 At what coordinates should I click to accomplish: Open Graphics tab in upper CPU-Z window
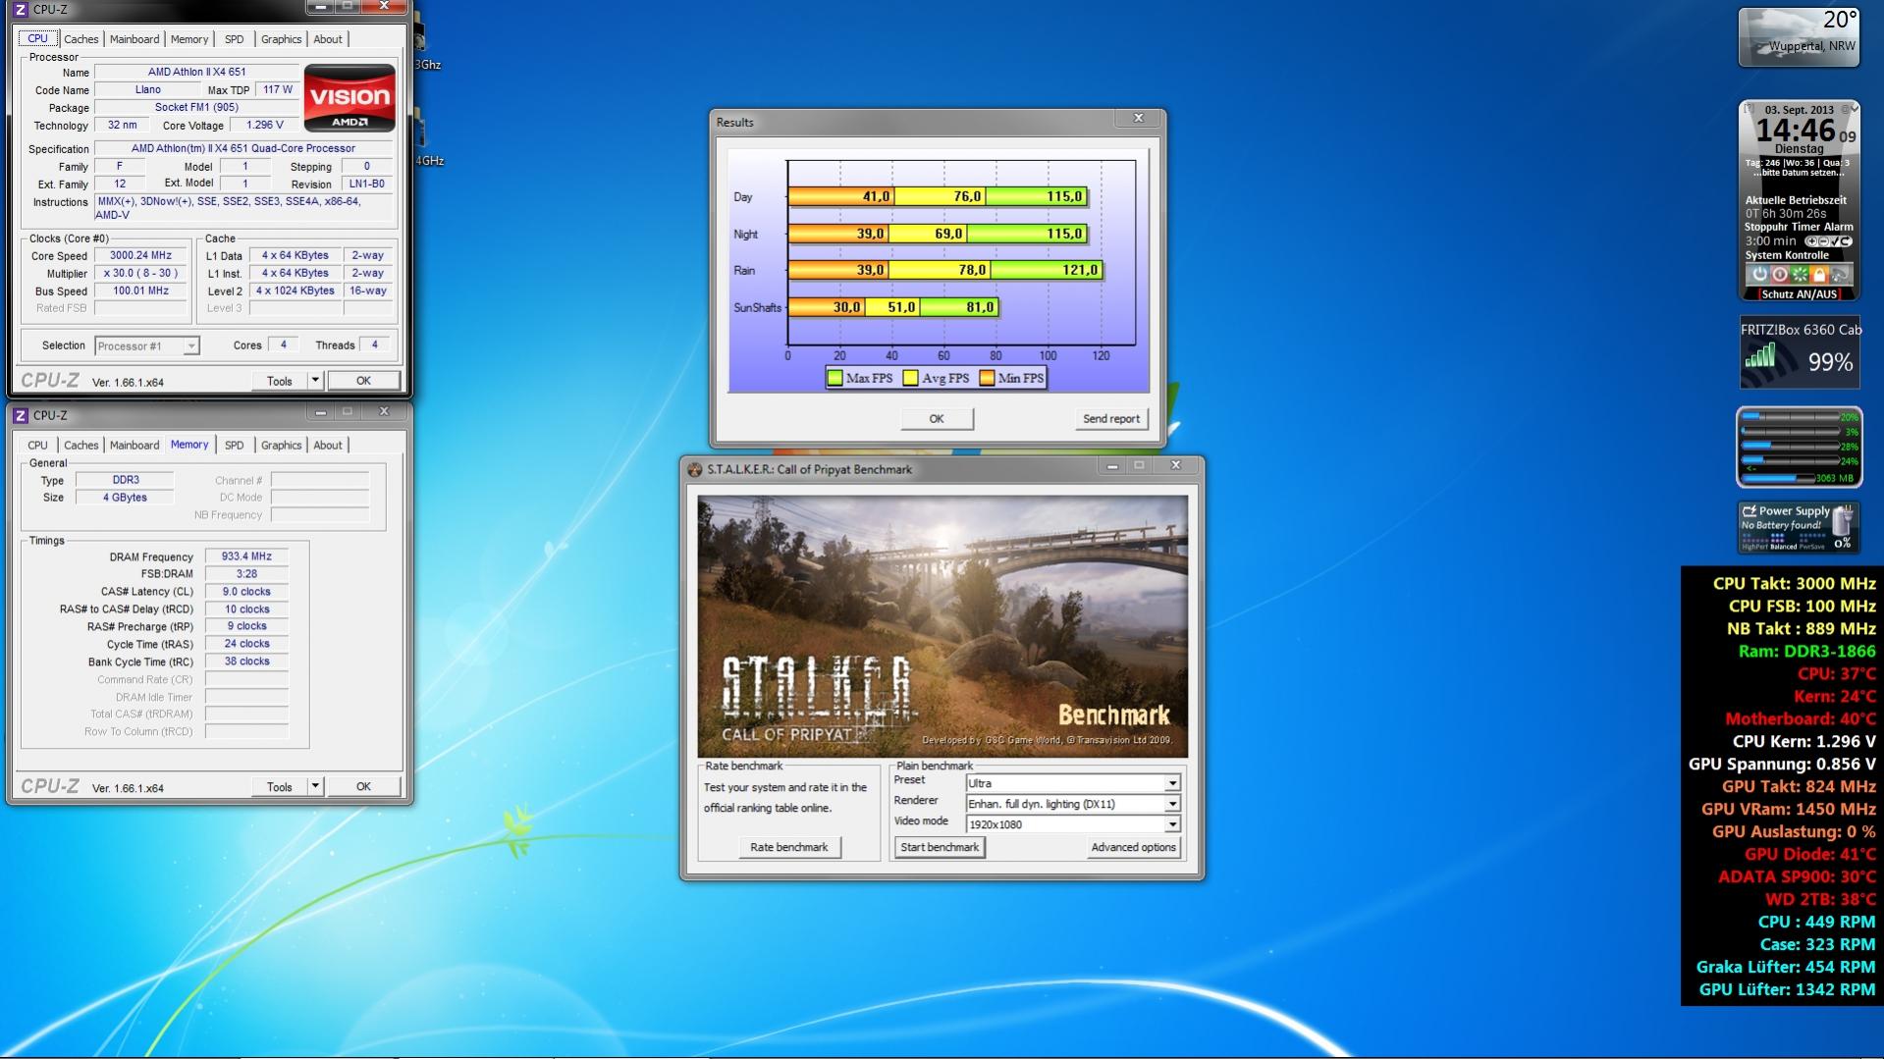coord(281,39)
